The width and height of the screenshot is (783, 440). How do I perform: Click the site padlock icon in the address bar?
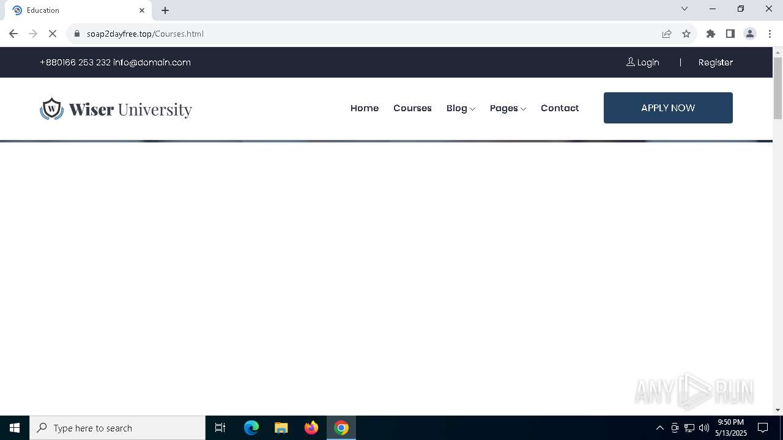[x=77, y=34]
